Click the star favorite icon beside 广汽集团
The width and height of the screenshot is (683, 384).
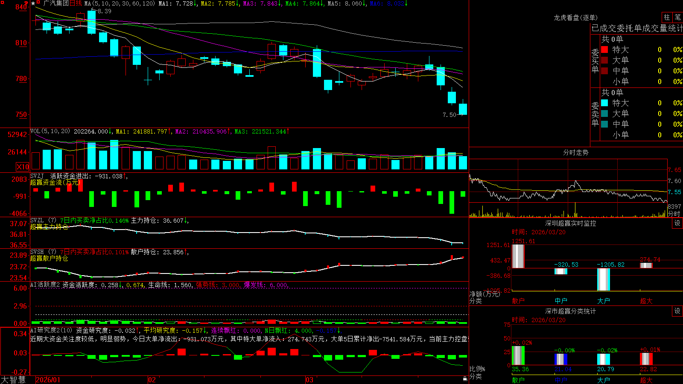pyautogui.click(x=33, y=3)
